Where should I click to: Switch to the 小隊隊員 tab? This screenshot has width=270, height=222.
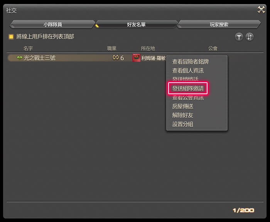point(52,24)
